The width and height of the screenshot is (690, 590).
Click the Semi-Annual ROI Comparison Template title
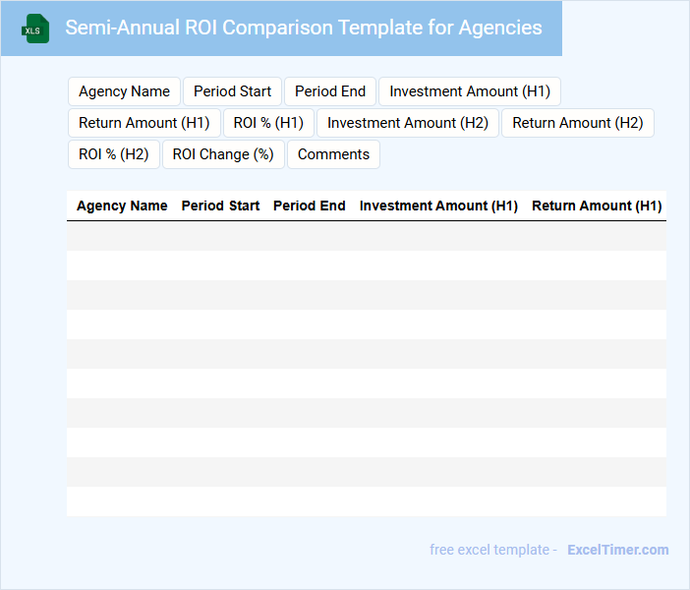point(303,28)
